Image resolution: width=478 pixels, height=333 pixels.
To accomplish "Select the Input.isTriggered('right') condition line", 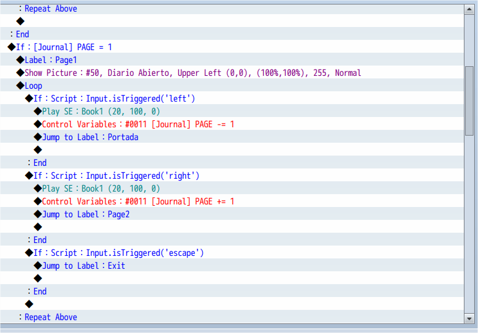I will tap(232, 175).
